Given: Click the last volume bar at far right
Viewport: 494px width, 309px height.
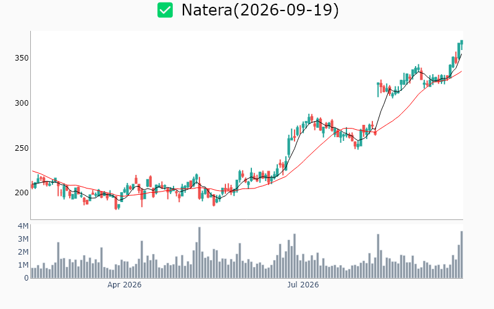Looking at the screenshot, I should point(461,255).
